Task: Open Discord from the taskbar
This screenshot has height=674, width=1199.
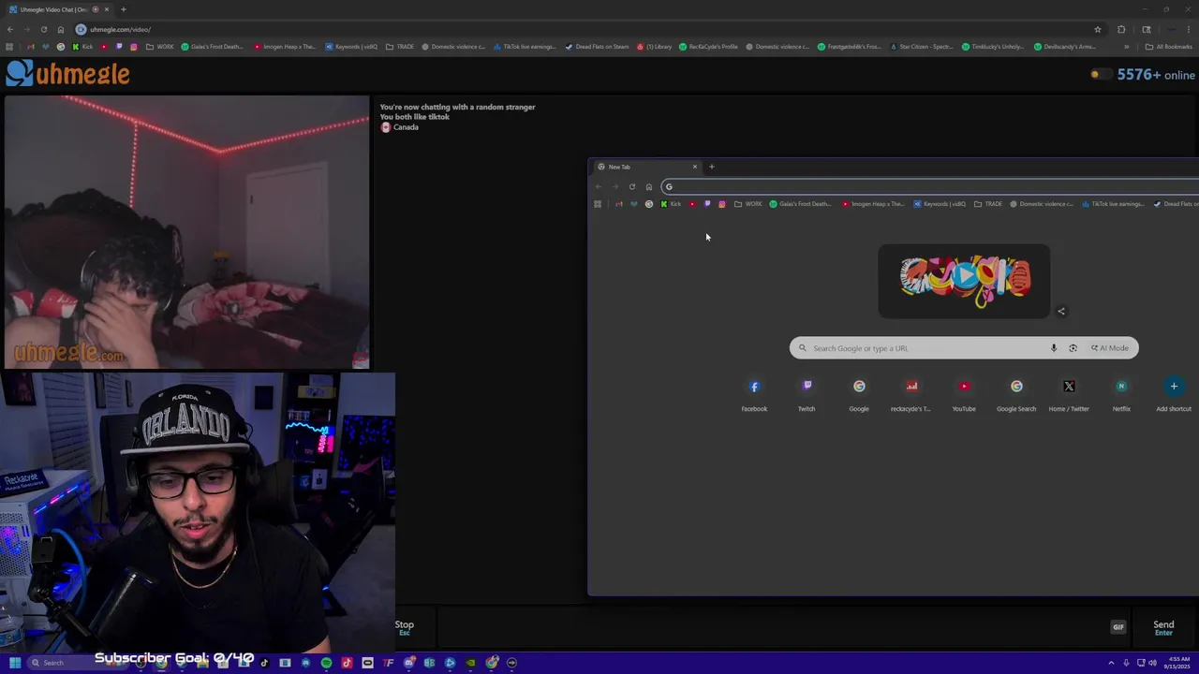Action: (x=408, y=663)
